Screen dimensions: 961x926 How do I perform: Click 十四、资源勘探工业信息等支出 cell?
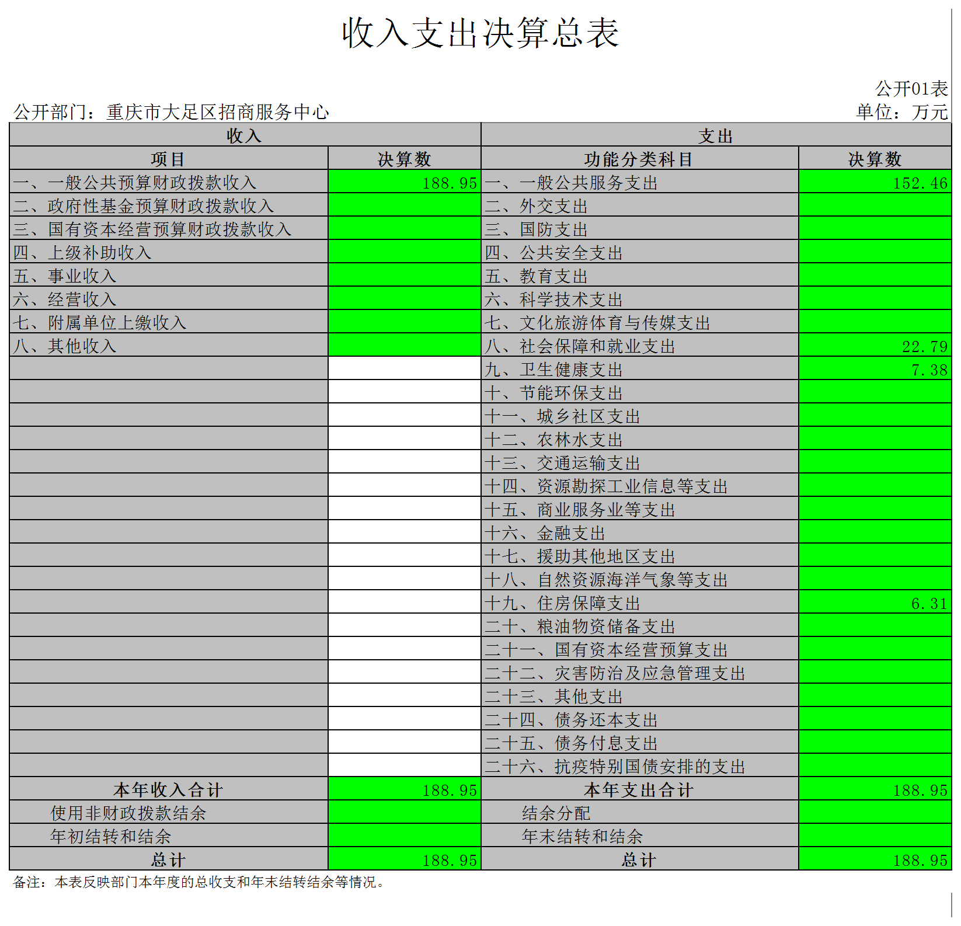639,485
